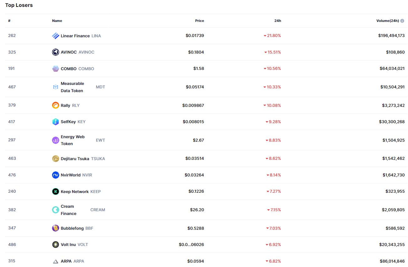Screen dimensions: 408x267
Task: Open the Measurable Data Token link
Action: pos(72,87)
